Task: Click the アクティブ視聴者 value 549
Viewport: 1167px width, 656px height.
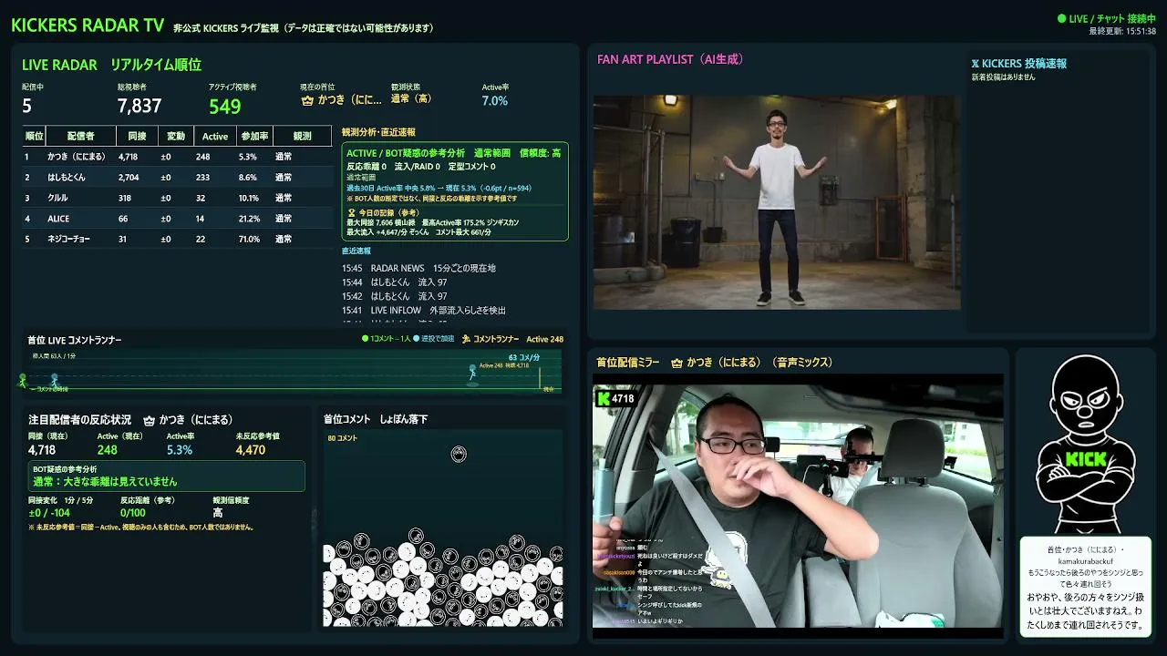Action: (224, 106)
